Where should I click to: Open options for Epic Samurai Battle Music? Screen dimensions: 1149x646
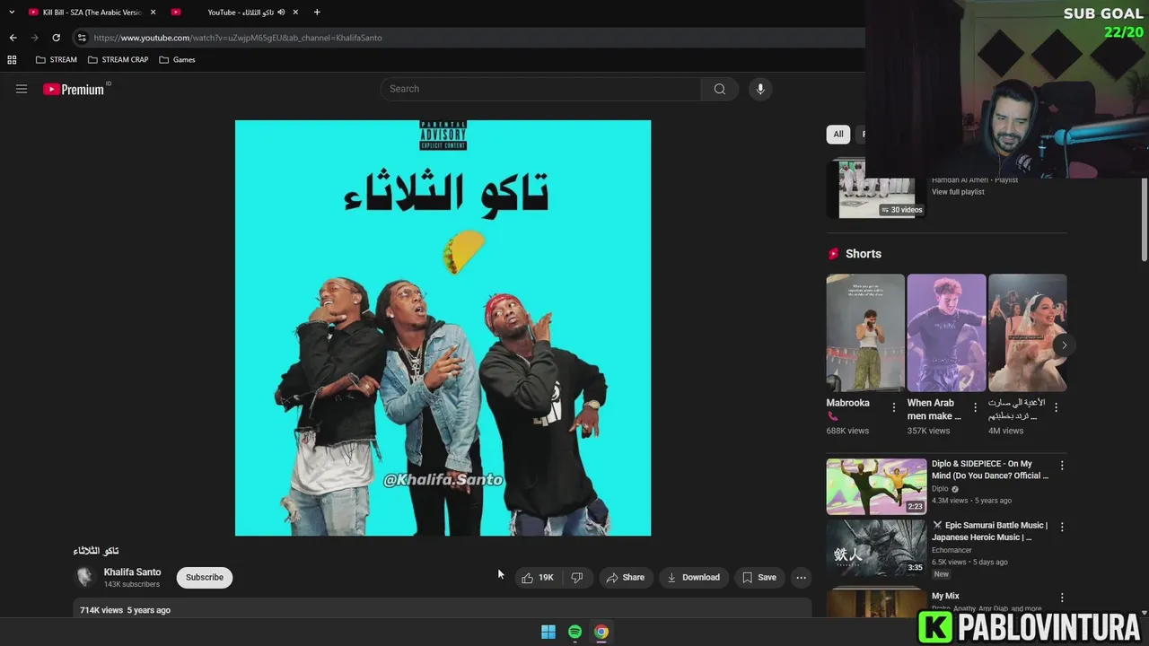(x=1062, y=527)
